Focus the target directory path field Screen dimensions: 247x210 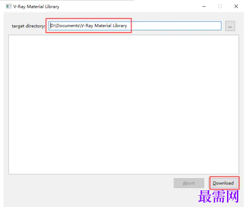coord(135,26)
